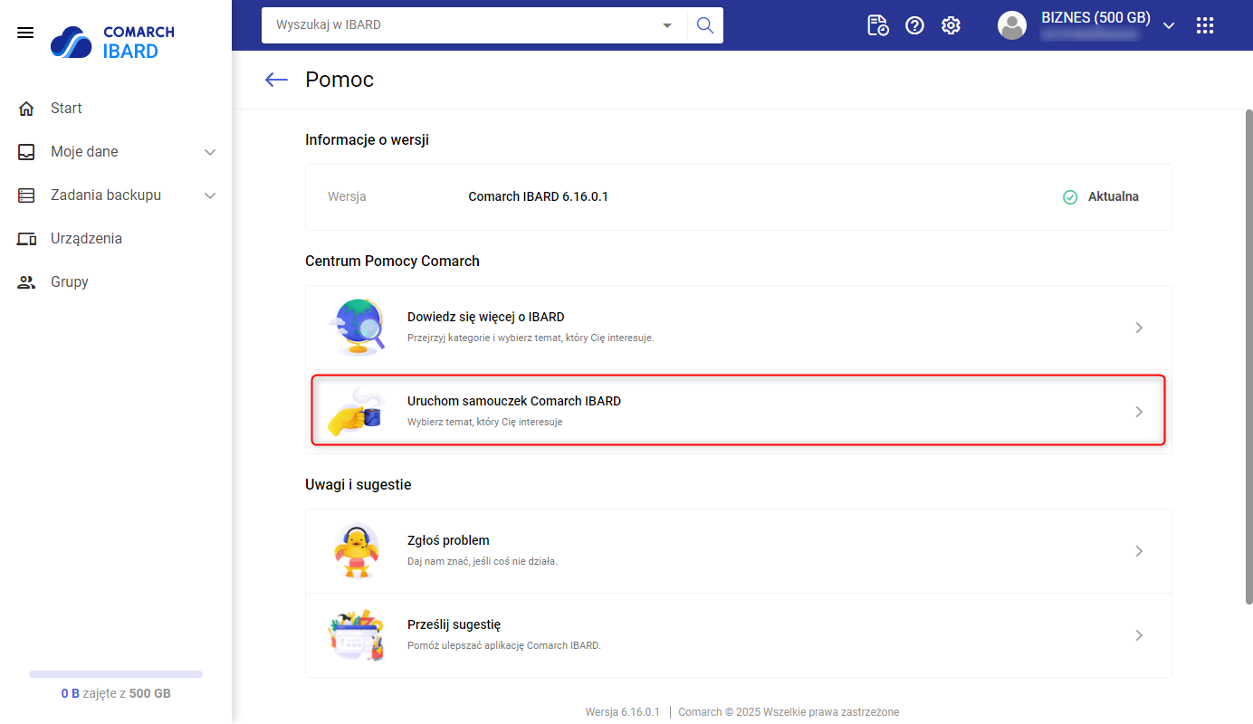Expand the Moje dane submenu chevron
1253x724 pixels.
pyautogui.click(x=210, y=152)
